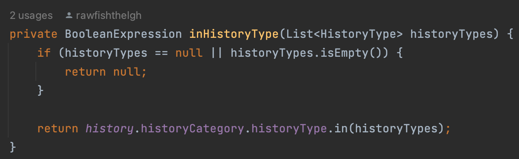
Task: Click the historyType property before .in
Action: pyautogui.click(x=285, y=128)
